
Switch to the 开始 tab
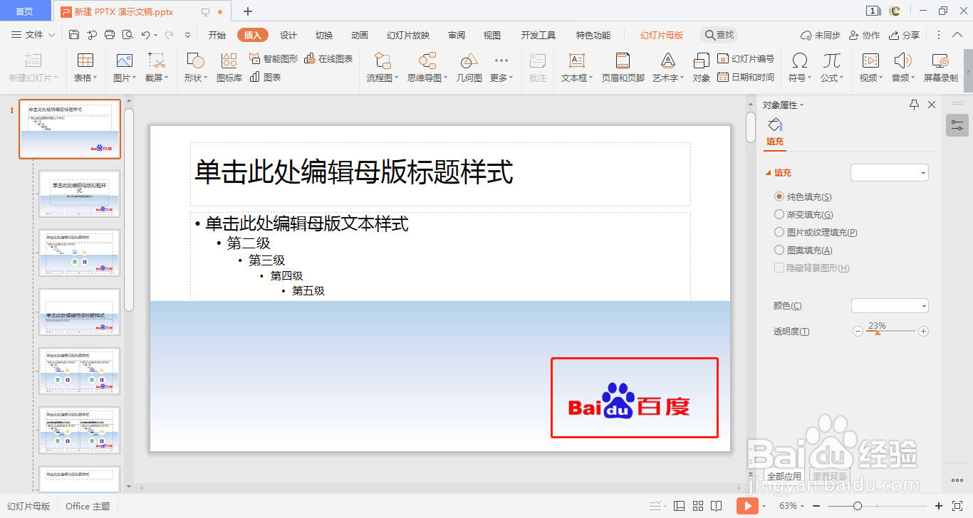coord(217,35)
